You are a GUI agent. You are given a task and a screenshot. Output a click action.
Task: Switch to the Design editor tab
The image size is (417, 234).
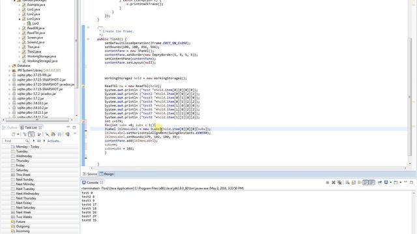106,174
